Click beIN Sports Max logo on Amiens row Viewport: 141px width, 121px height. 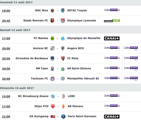131,48
